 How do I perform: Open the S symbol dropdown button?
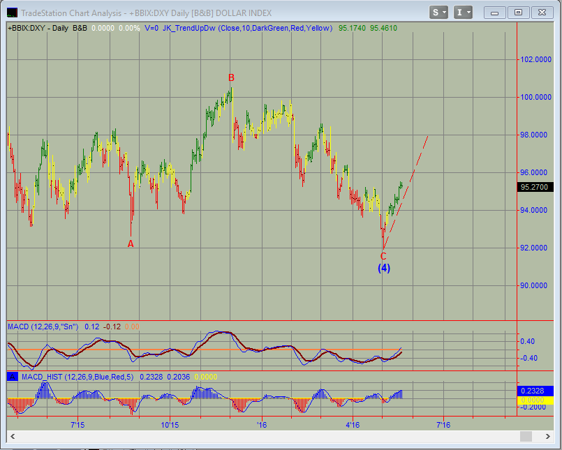tap(438, 13)
